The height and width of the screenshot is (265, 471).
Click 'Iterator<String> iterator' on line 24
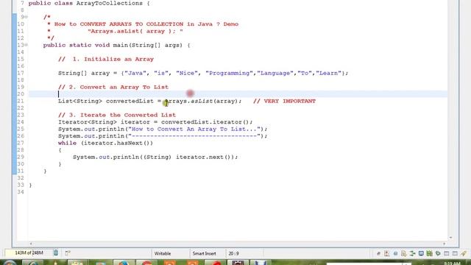click(104, 122)
